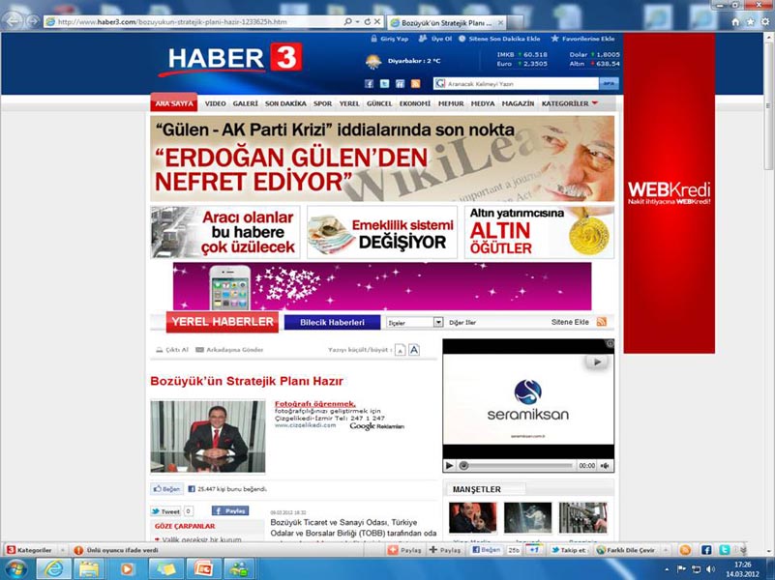Click the browser Back arrow button
This screenshot has height=580, width=775.
click(x=13, y=21)
